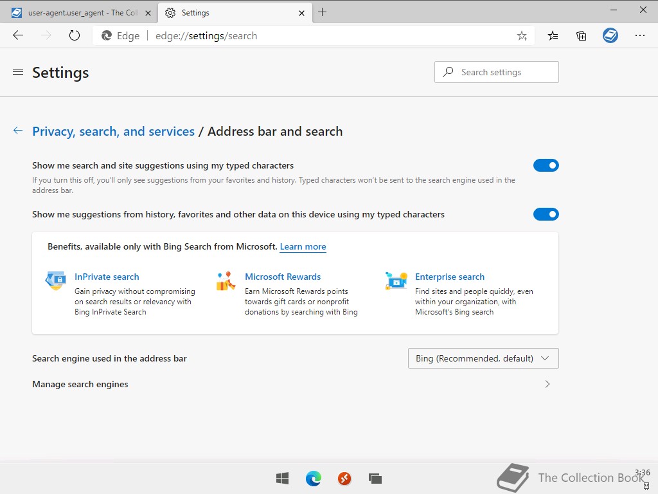Close the user-agent.user_agent tab
Viewport: 658px width, 494px height.
148,13
